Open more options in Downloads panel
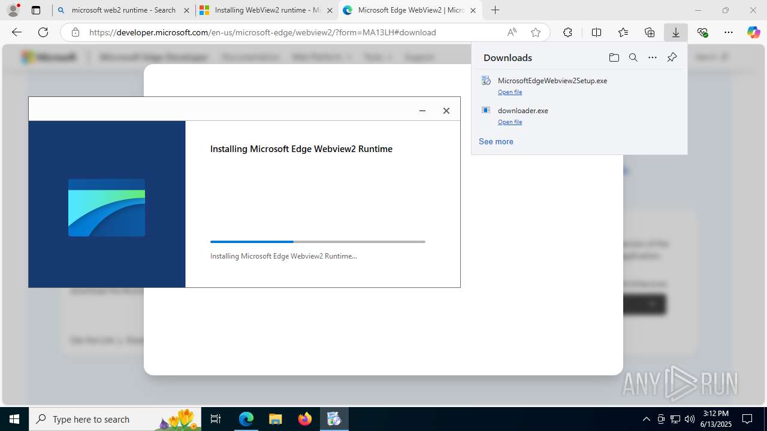 653,57
